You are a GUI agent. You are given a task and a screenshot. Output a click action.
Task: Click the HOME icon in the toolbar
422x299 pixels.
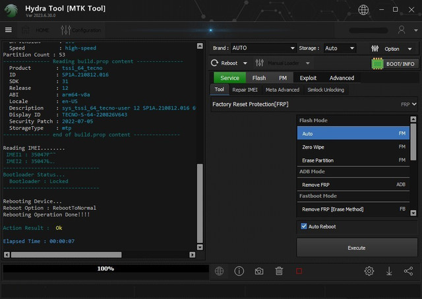pos(26,30)
